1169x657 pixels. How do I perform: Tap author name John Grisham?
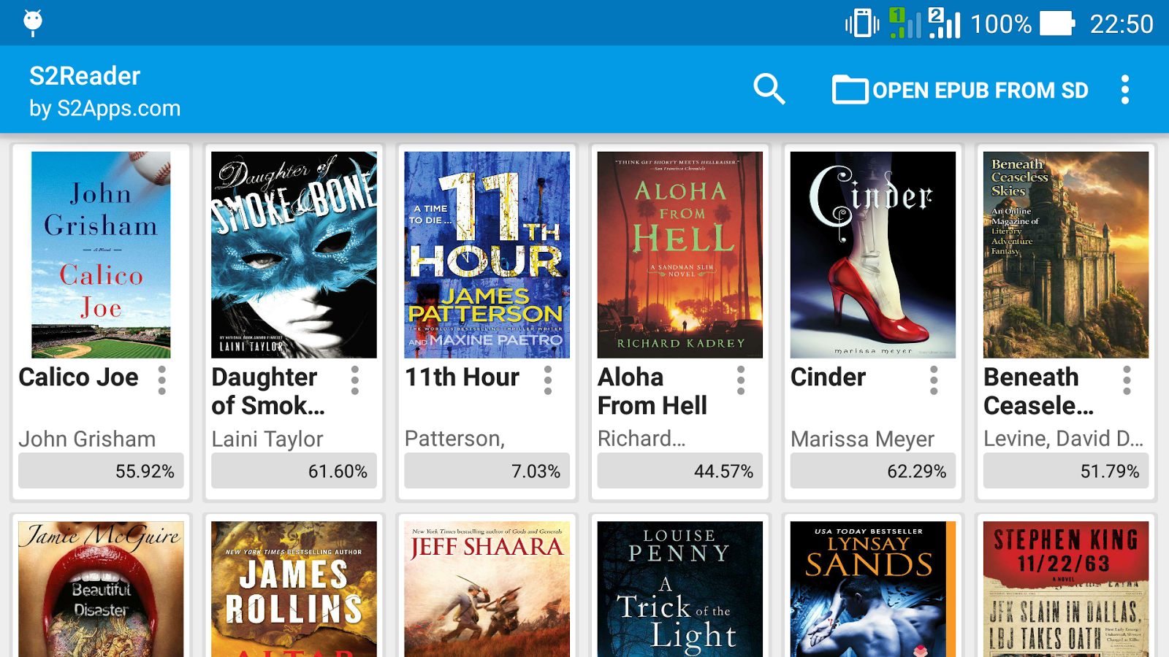(87, 439)
